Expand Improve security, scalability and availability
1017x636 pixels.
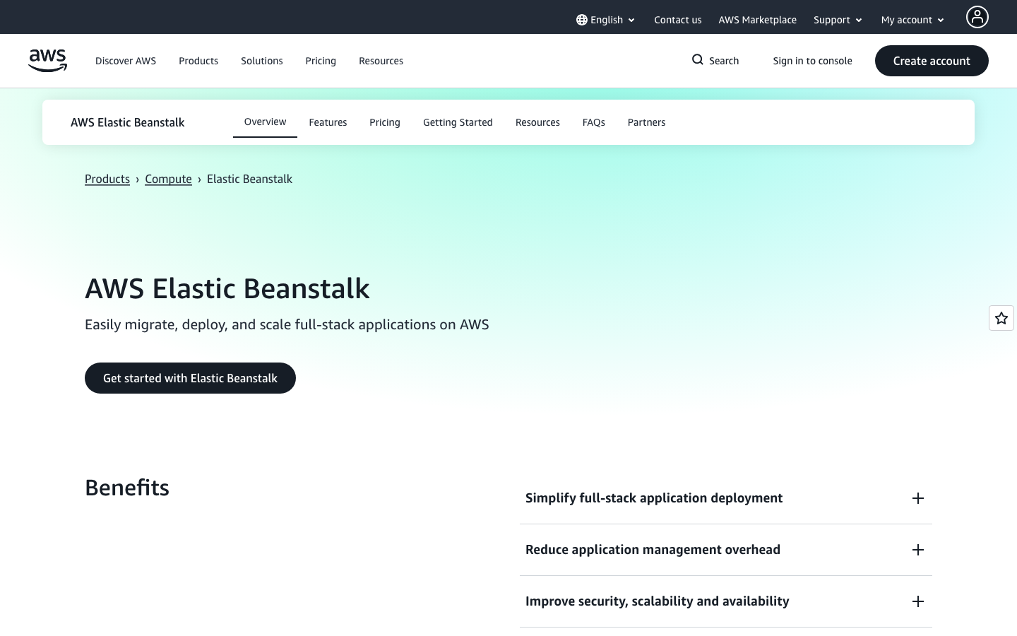click(x=726, y=601)
